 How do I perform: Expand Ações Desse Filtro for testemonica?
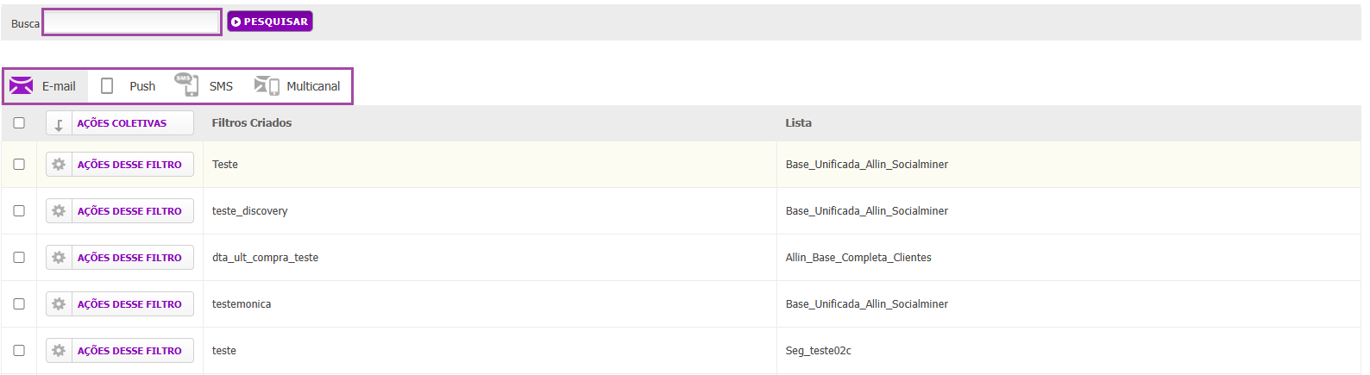click(x=120, y=304)
